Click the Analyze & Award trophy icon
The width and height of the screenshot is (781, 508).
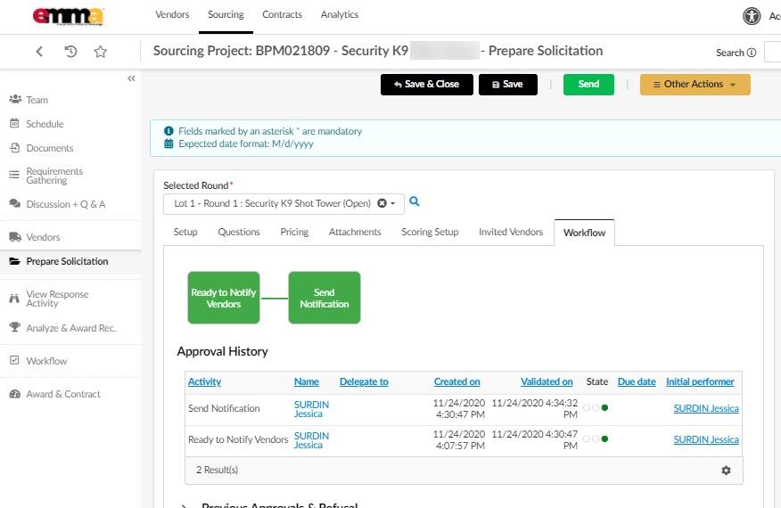(15, 327)
